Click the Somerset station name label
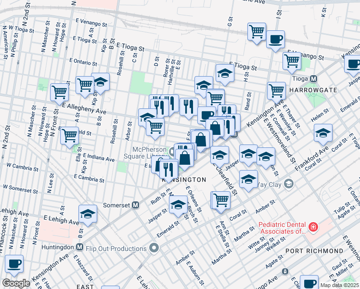Screen dimensions: 360x289 pos(117,205)
